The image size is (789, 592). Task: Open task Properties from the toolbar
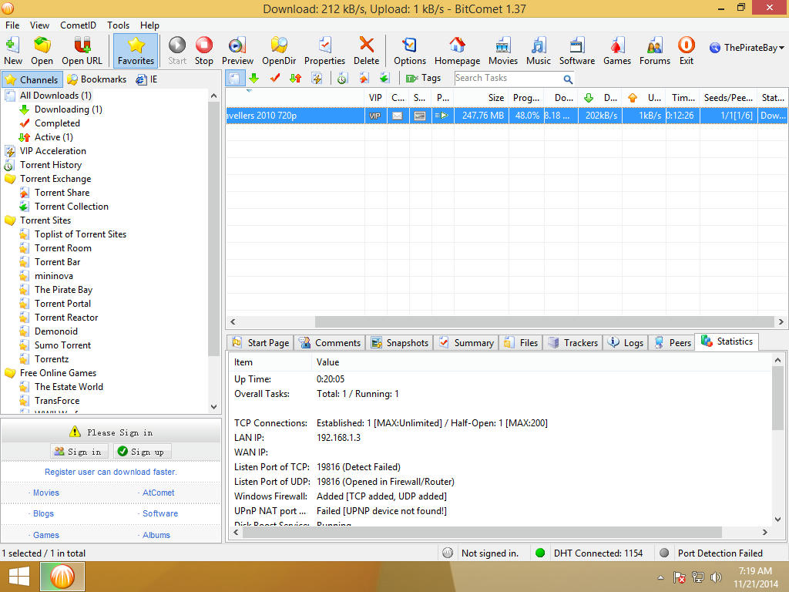[324, 51]
